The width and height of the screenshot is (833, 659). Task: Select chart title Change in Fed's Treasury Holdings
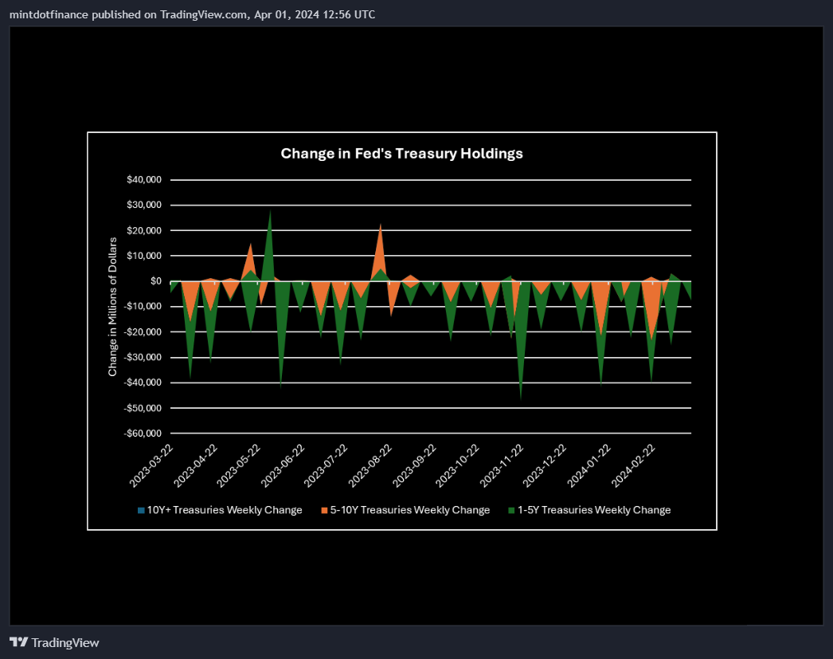pyautogui.click(x=401, y=154)
